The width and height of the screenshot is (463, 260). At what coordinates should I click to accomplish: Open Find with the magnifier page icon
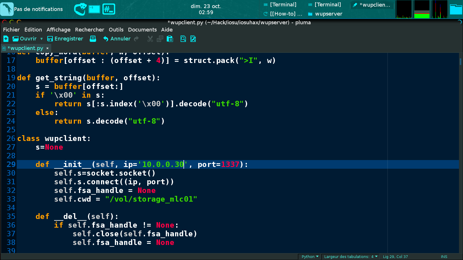(x=183, y=39)
